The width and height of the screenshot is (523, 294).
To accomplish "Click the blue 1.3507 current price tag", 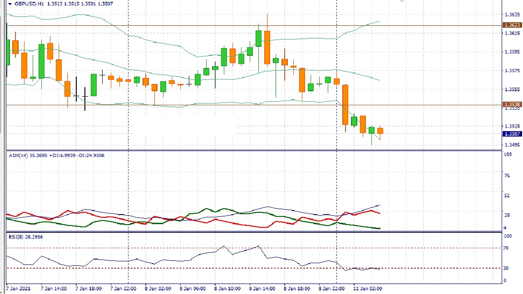I will (x=511, y=134).
